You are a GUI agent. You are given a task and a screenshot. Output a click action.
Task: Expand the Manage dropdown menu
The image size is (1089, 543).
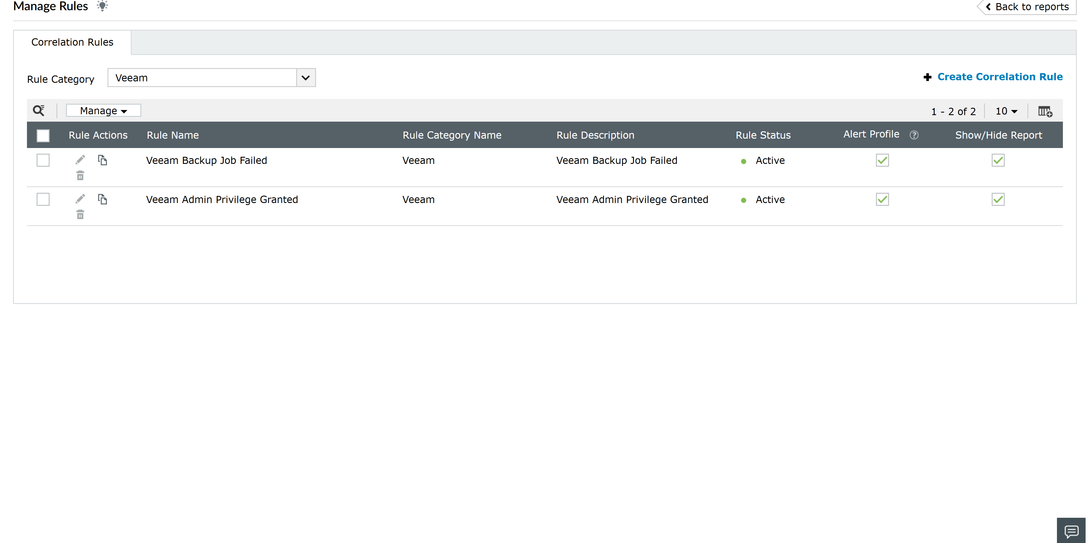pos(104,111)
